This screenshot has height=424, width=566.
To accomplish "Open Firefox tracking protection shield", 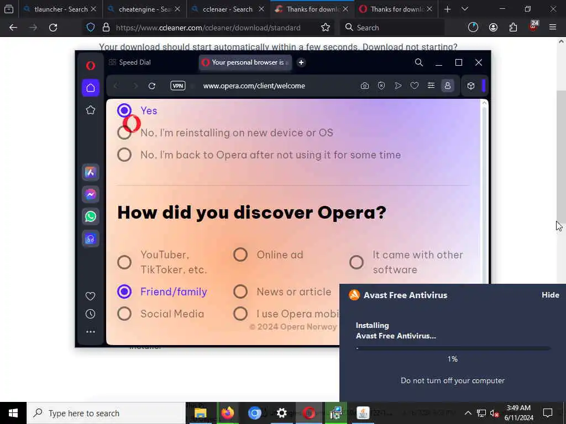I will tap(91, 28).
